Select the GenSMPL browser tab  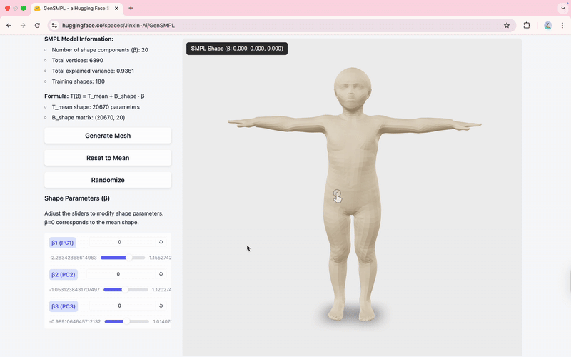pyautogui.click(x=76, y=9)
